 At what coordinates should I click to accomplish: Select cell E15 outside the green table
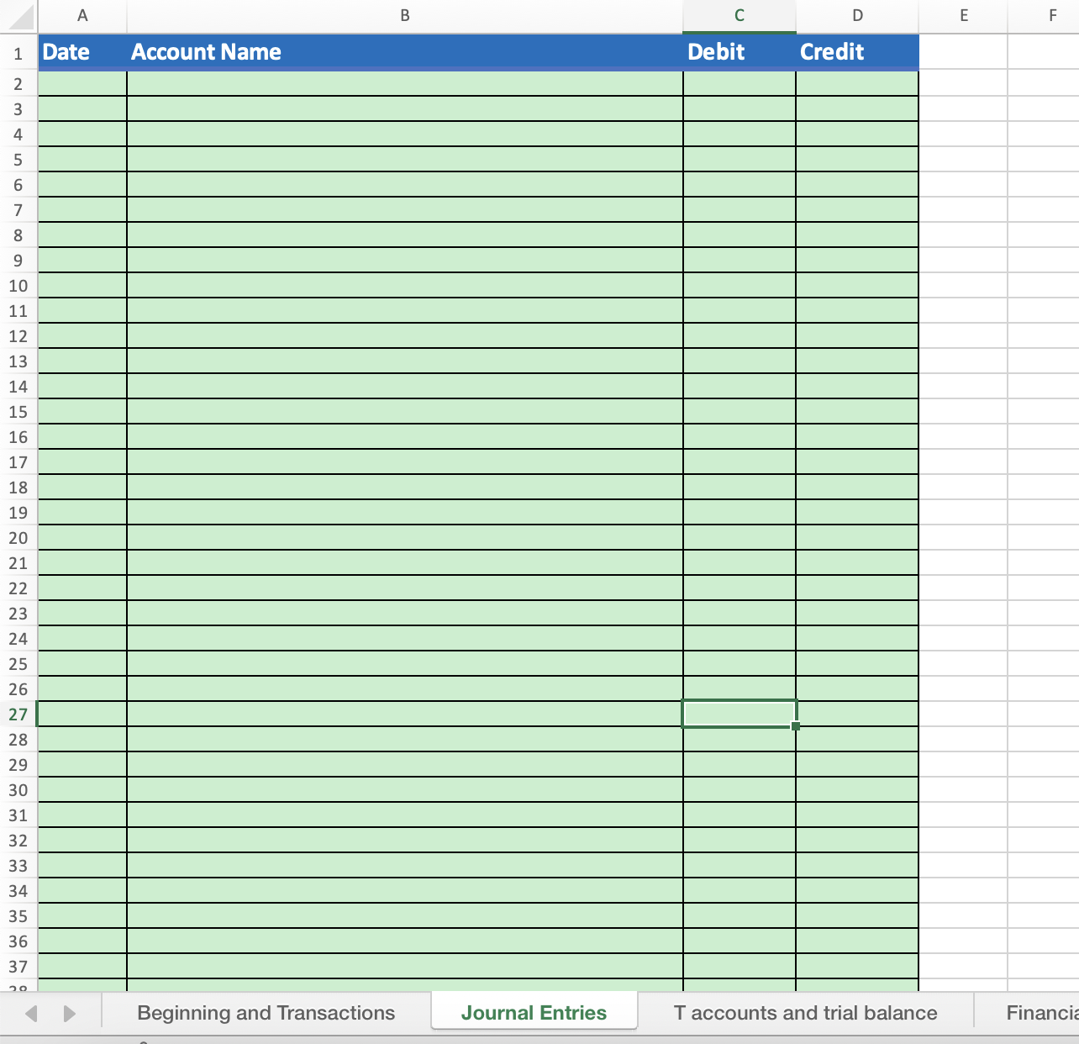(963, 412)
